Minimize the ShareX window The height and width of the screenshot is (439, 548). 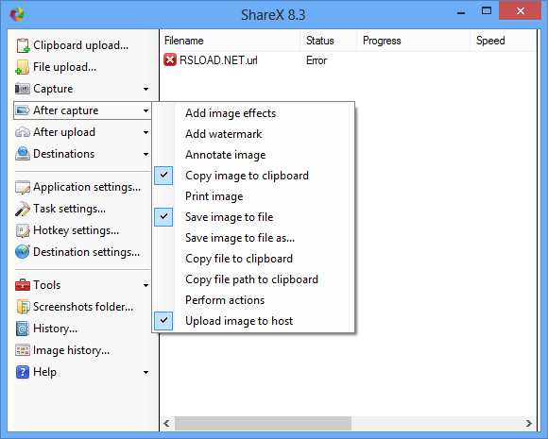pos(461,13)
